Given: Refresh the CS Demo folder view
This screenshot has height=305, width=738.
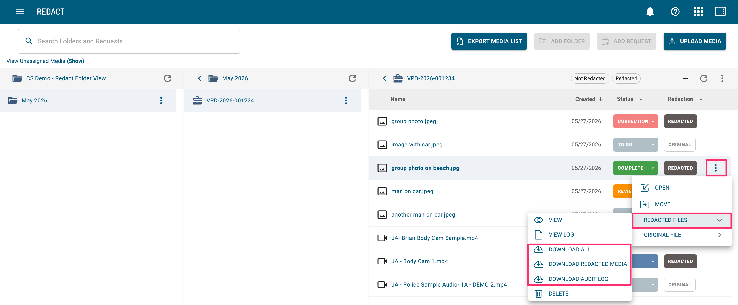Looking at the screenshot, I should tap(168, 78).
